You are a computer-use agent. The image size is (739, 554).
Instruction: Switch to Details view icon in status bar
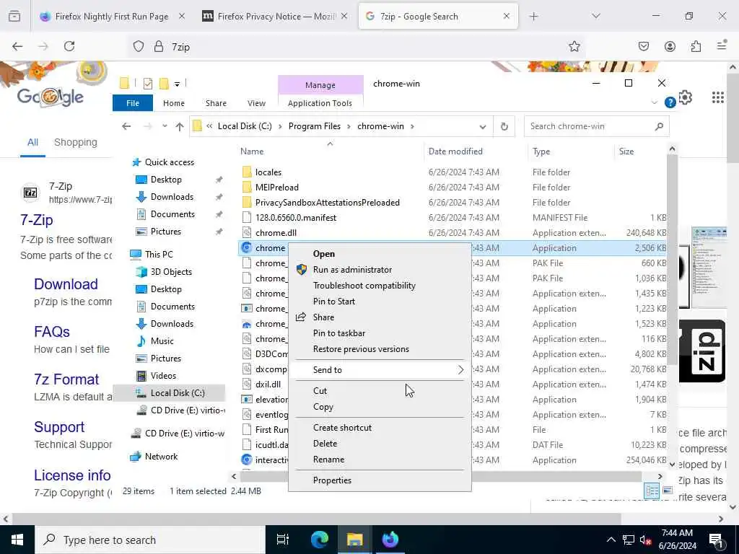click(652, 491)
